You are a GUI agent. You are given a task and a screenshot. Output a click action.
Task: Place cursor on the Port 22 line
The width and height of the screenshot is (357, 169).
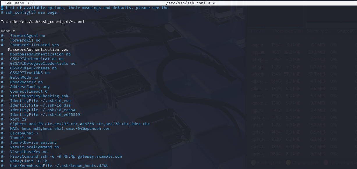coord(18,119)
